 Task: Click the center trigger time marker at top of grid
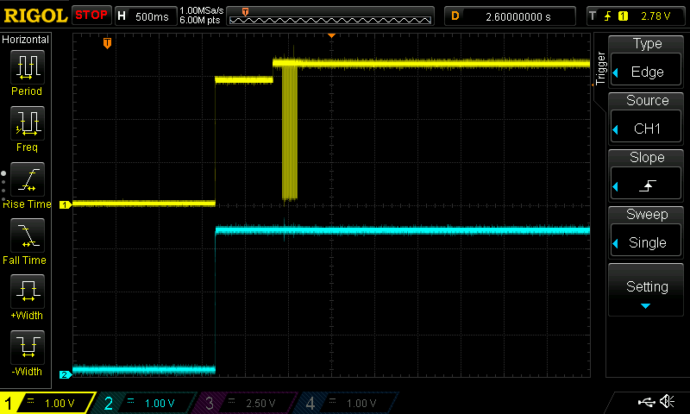click(x=332, y=35)
